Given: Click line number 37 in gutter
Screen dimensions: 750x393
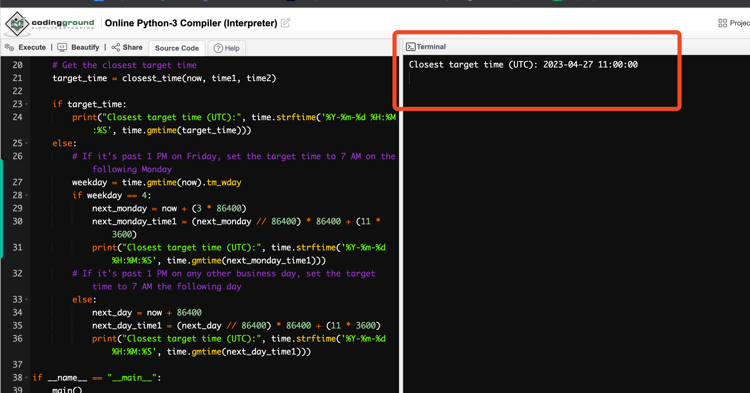Looking at the screenshot, I should point(17,365).
